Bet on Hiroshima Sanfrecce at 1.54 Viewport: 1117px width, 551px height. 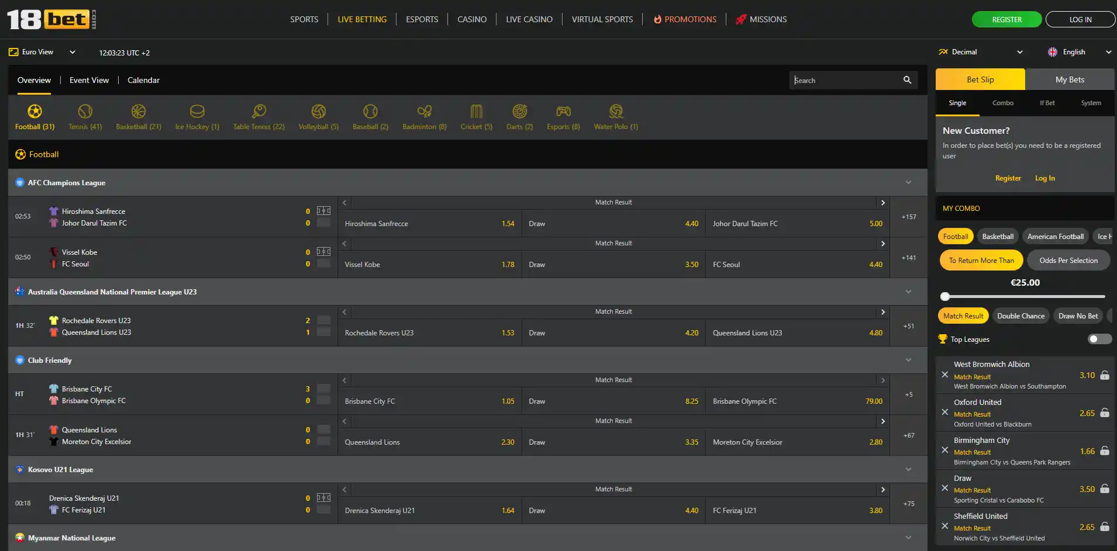430,224
